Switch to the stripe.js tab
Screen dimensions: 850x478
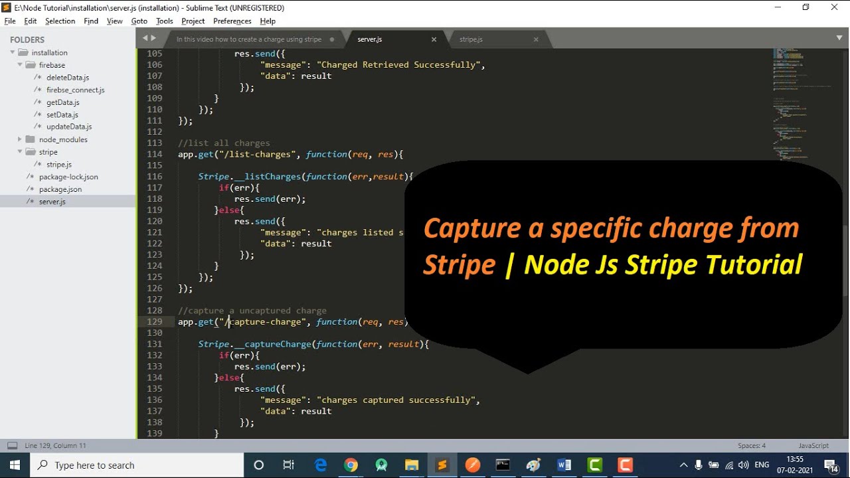(471, 39)
